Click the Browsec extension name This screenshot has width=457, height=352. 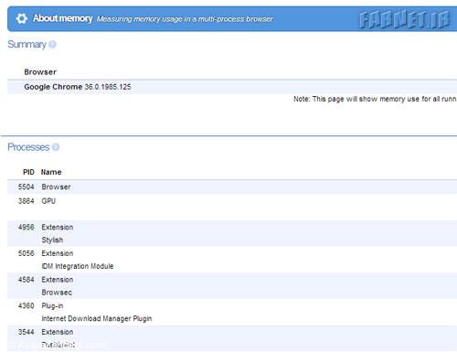pyautogui.click(x=57, y=293)
